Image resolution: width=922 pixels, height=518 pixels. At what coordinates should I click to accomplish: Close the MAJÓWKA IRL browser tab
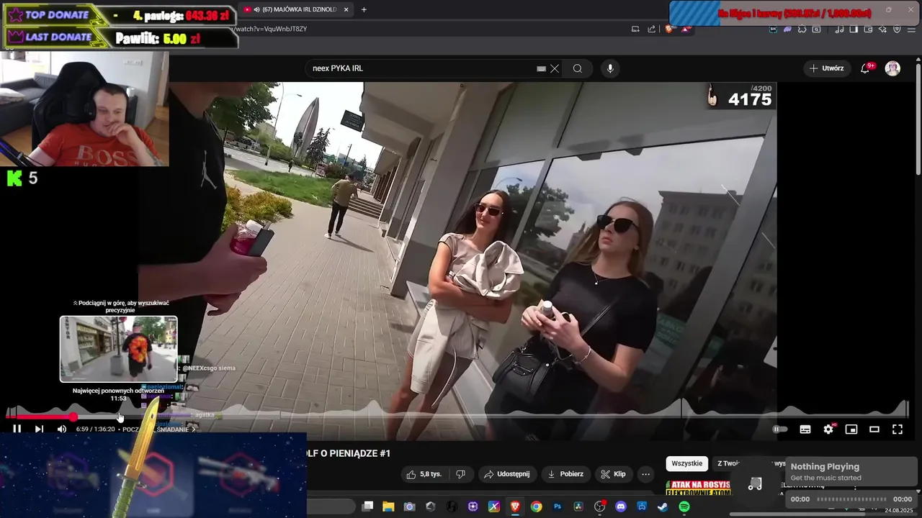346,9
